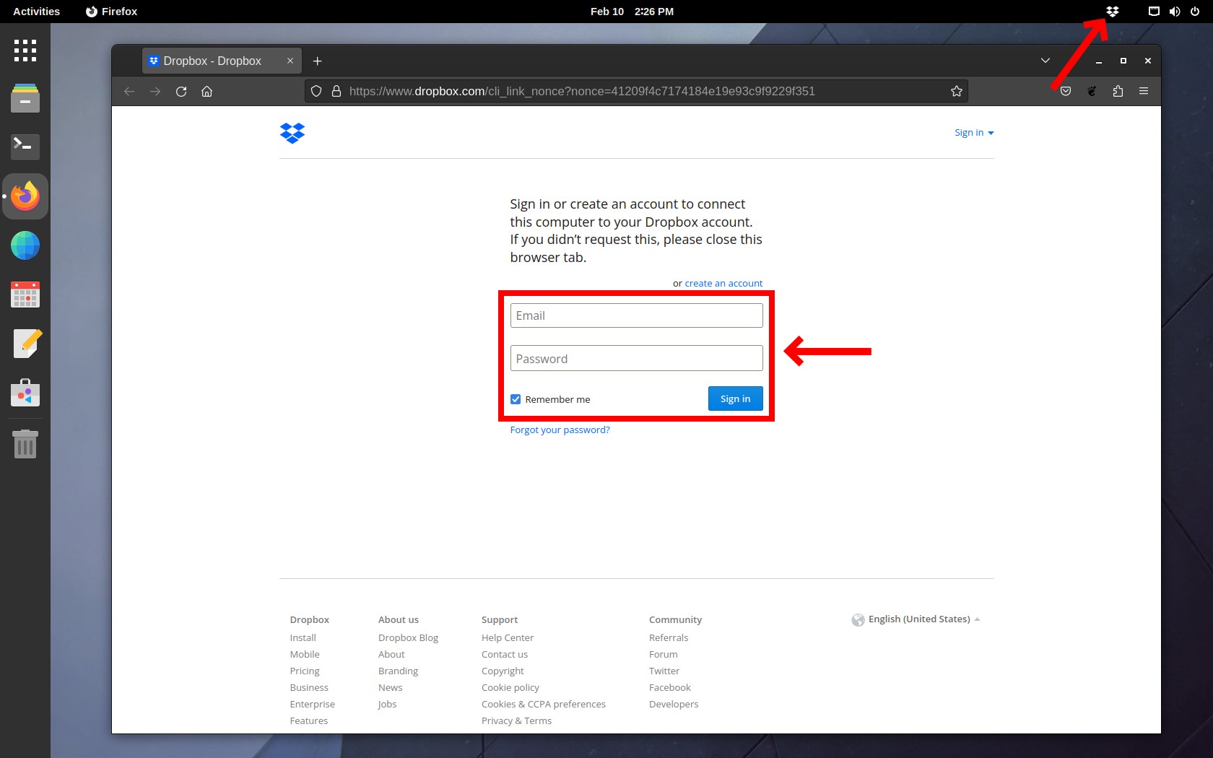Viewport: 1213px width, 758px height.
Task: Open the Jobs footer link
Action: pos(388,705)
